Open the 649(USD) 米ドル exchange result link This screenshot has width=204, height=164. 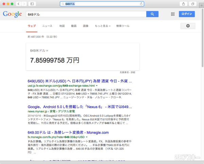pos(80,81)
